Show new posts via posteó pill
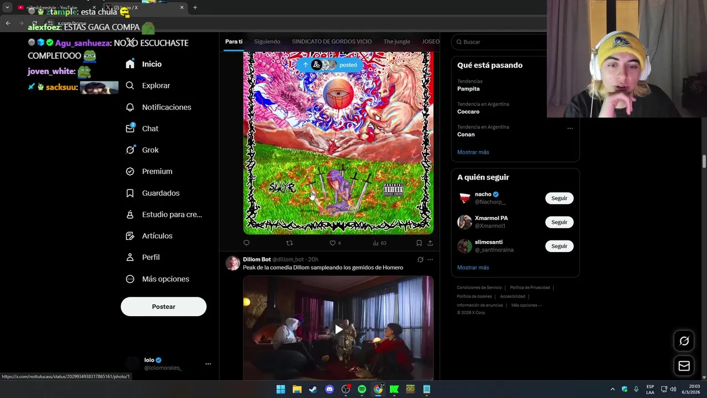The height and width of the screenshot is (398, 707). (329, 65)
